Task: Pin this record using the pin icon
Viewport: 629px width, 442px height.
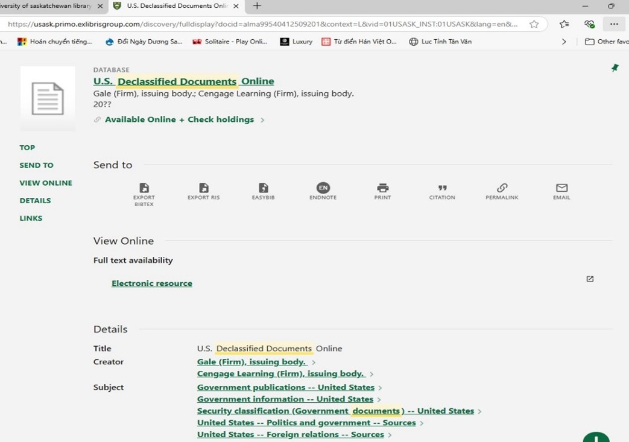Action: [615, 68]
